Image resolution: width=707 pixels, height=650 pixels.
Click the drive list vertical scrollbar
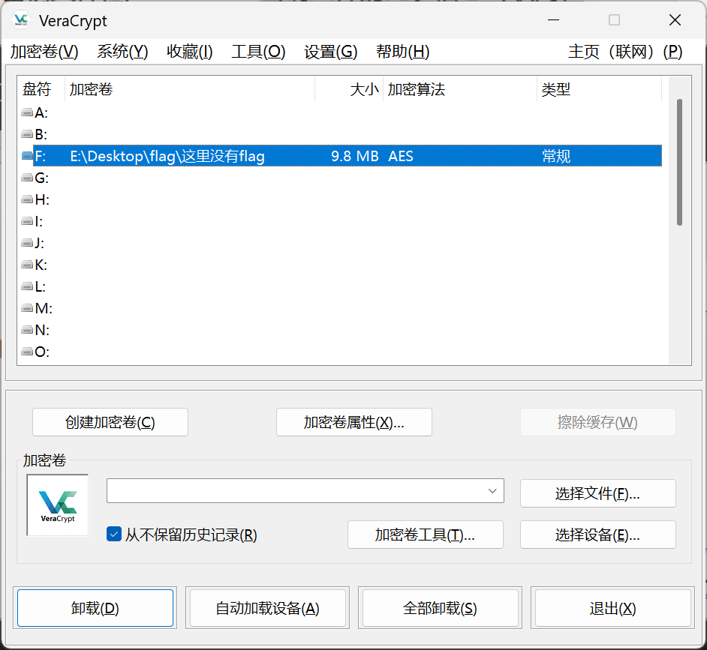pyautogui.click(x=679, y=161)
